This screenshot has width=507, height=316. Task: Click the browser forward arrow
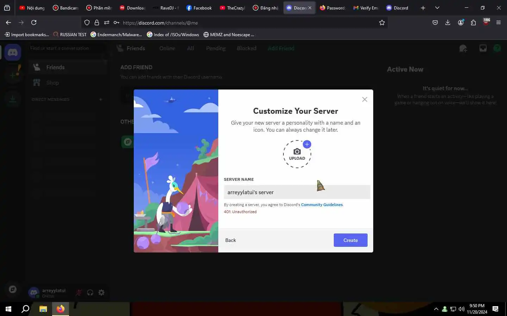click(x=21, y=22)
